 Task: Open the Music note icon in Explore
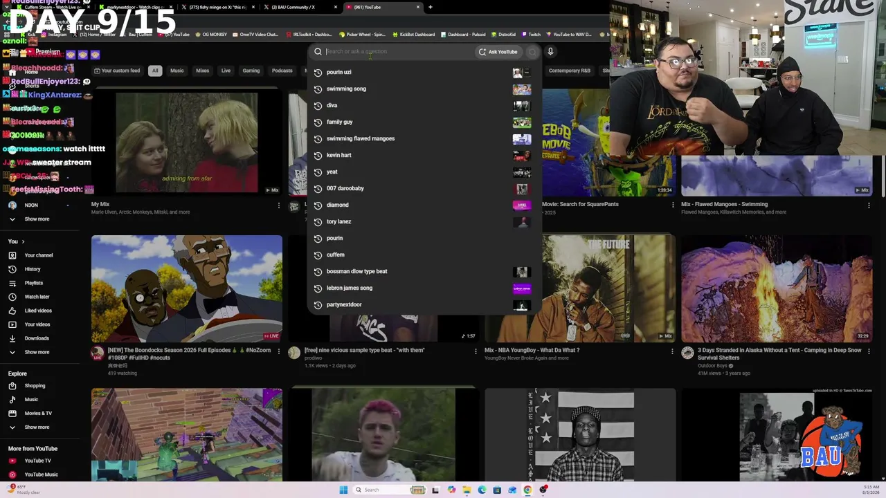[x=12, y=400]
